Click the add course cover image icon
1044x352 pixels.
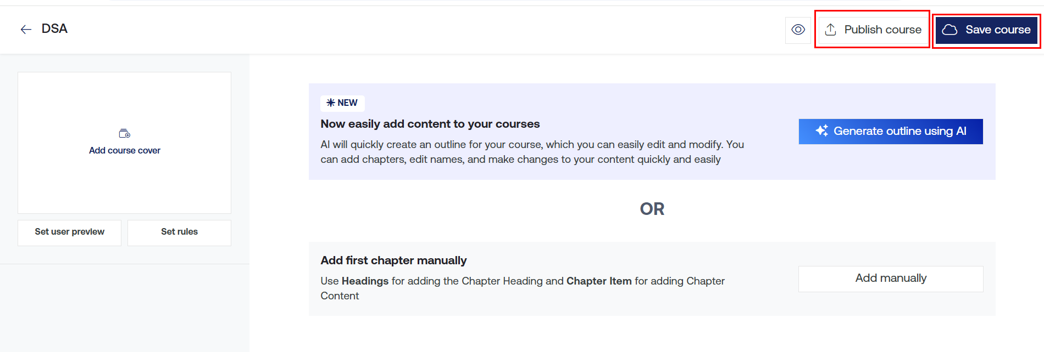[x=125, y=133]
